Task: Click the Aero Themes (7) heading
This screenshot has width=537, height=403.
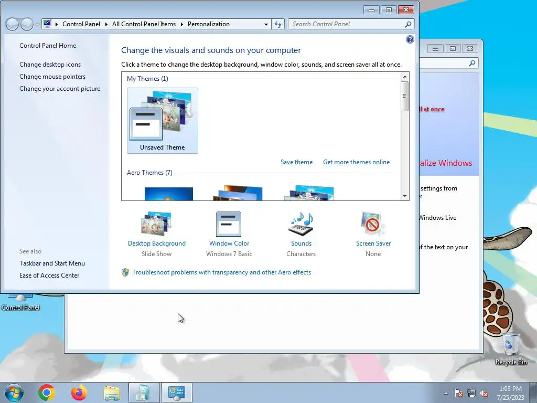Action: pos(149,172)
